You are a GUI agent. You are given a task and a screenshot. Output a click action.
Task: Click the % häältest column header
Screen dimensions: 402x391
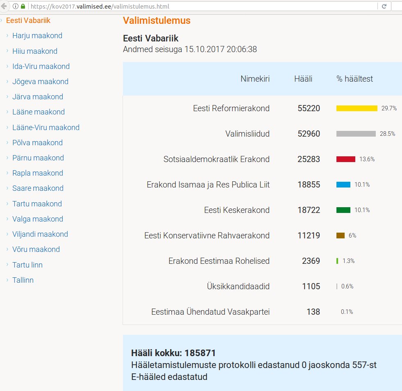tap(354, 79)
